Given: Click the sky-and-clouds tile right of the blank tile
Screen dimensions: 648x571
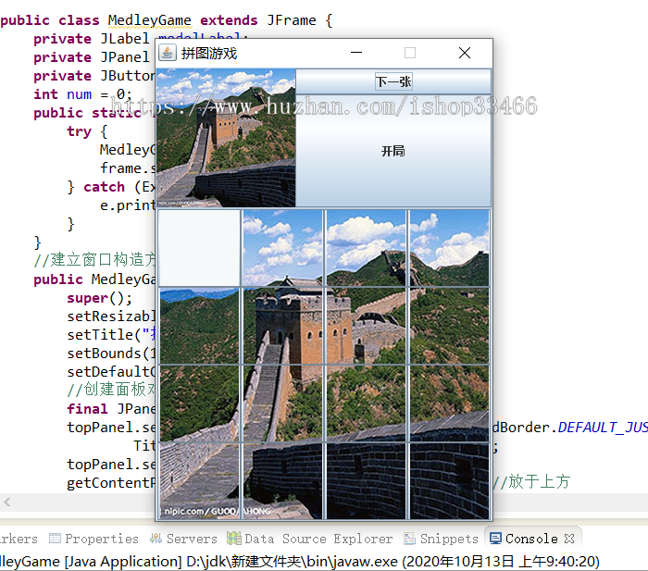Looking at the screenshot, I should [x=282, y=248].
